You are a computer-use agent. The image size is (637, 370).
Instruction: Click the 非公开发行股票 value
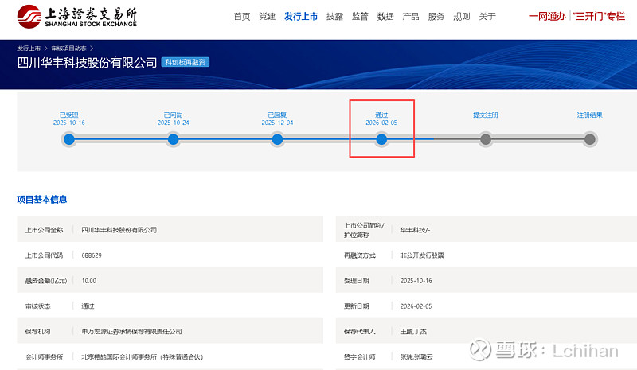pos(422,255)
